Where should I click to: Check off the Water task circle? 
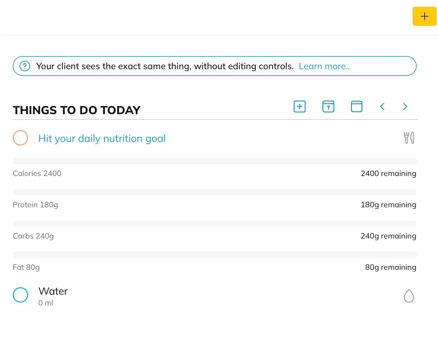pyautogui.click(x=20, y=295)
